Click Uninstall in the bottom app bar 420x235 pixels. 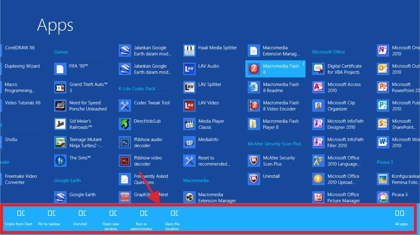80,218
